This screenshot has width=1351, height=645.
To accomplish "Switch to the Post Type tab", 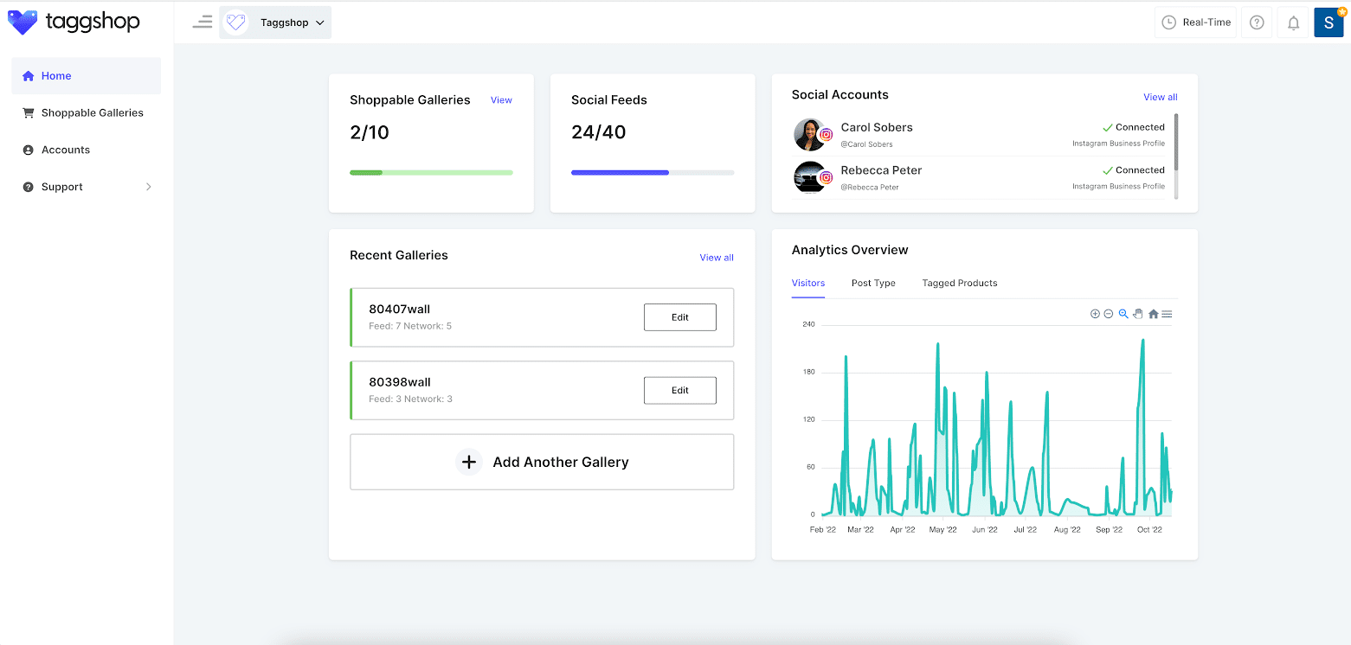I will point(873,283).
